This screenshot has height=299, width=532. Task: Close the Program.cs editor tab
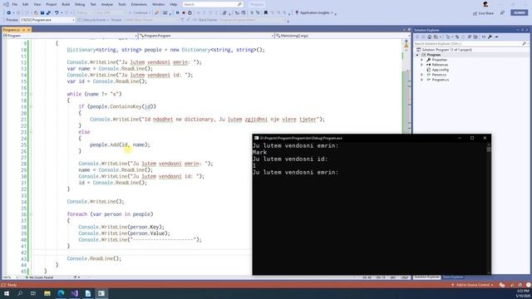[29, 30]
